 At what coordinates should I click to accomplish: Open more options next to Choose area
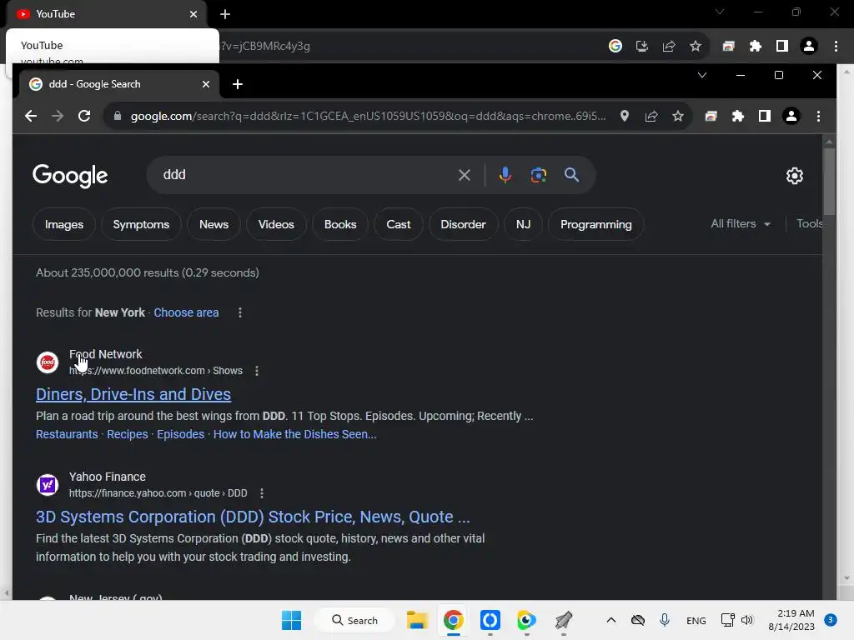(x=240, y=312)
